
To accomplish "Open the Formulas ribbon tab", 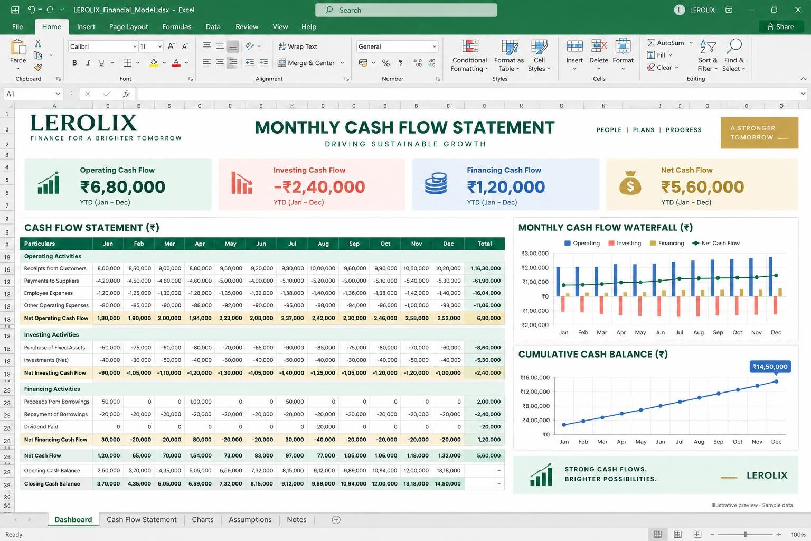I will (176, 27).
